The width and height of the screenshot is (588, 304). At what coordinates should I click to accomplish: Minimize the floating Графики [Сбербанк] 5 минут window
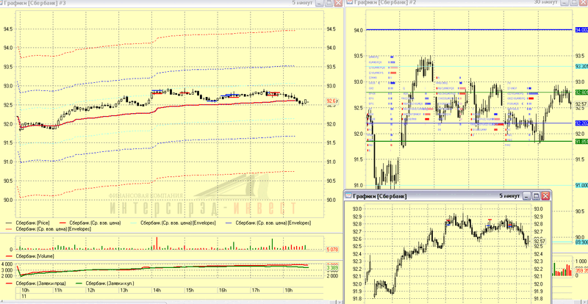528,196
